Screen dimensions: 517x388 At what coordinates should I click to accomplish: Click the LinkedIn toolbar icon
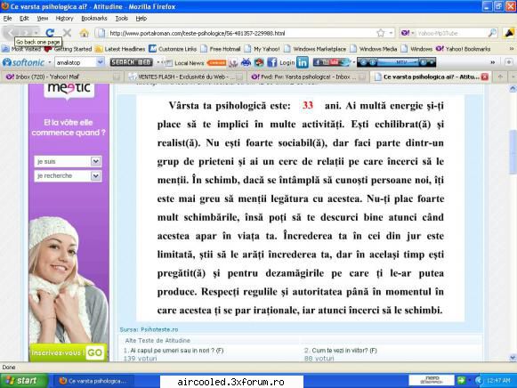[303, 62]
